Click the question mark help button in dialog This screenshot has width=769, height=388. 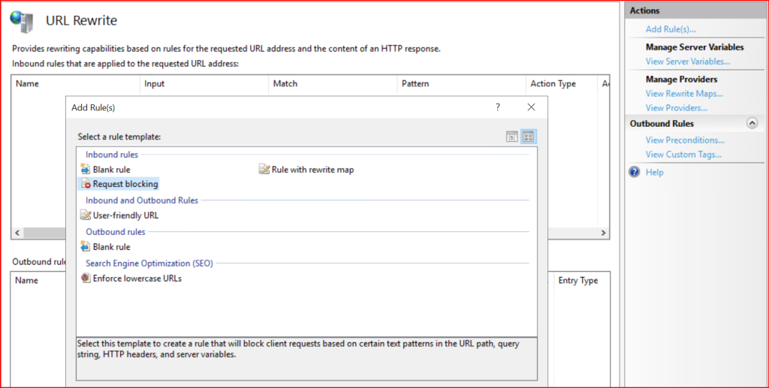pos(497,107)
